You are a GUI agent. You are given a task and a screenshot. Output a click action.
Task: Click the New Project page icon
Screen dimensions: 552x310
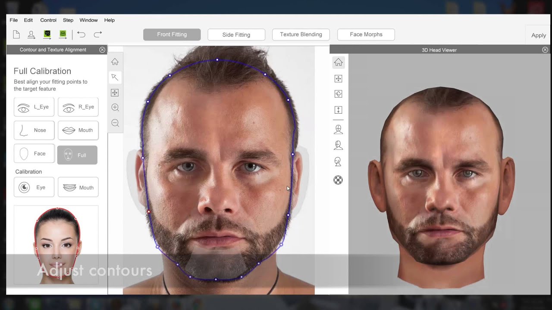coord(16,34)
